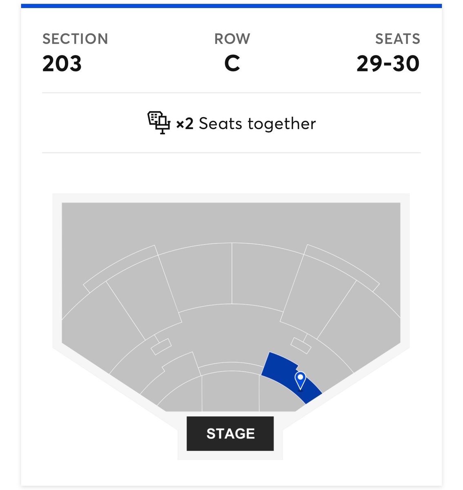This screenshot has height=490, width=463.
Task: Click the section 203 number
Action: [62, 64]
